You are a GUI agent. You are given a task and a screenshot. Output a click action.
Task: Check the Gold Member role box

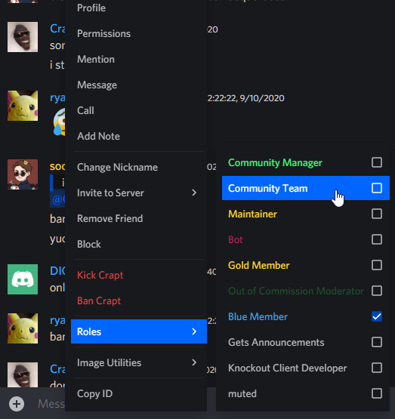click(x=377, y=265)
